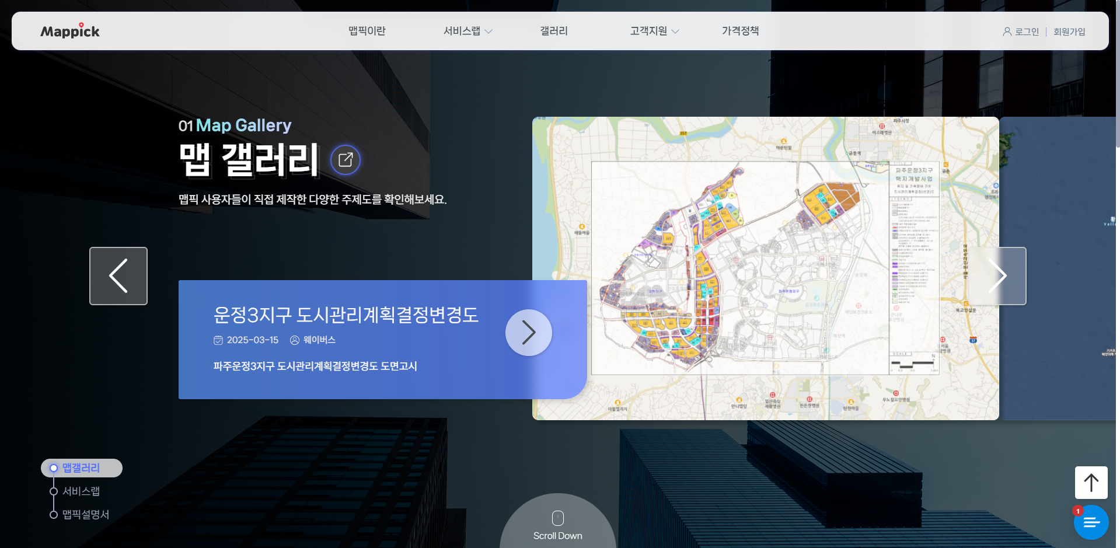Click the 로그인 link
This screenshot has height=548, width=1120.
(x=1026, y=32)
